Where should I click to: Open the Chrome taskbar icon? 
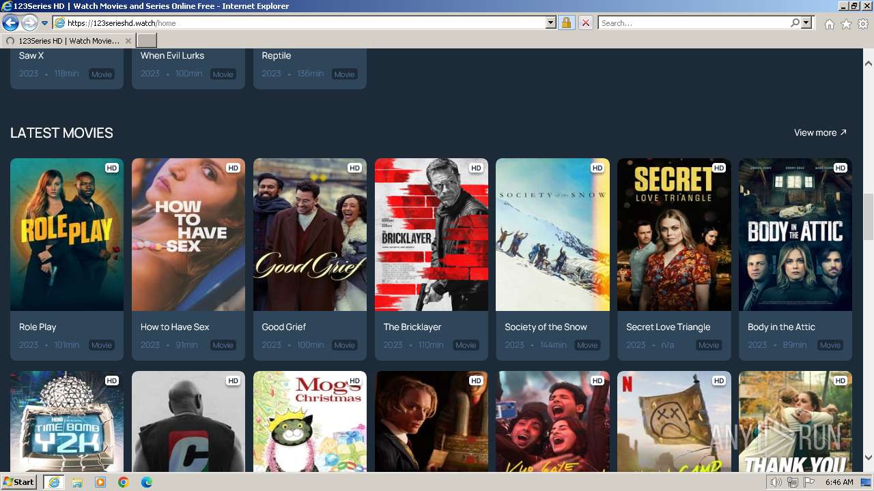123,482
